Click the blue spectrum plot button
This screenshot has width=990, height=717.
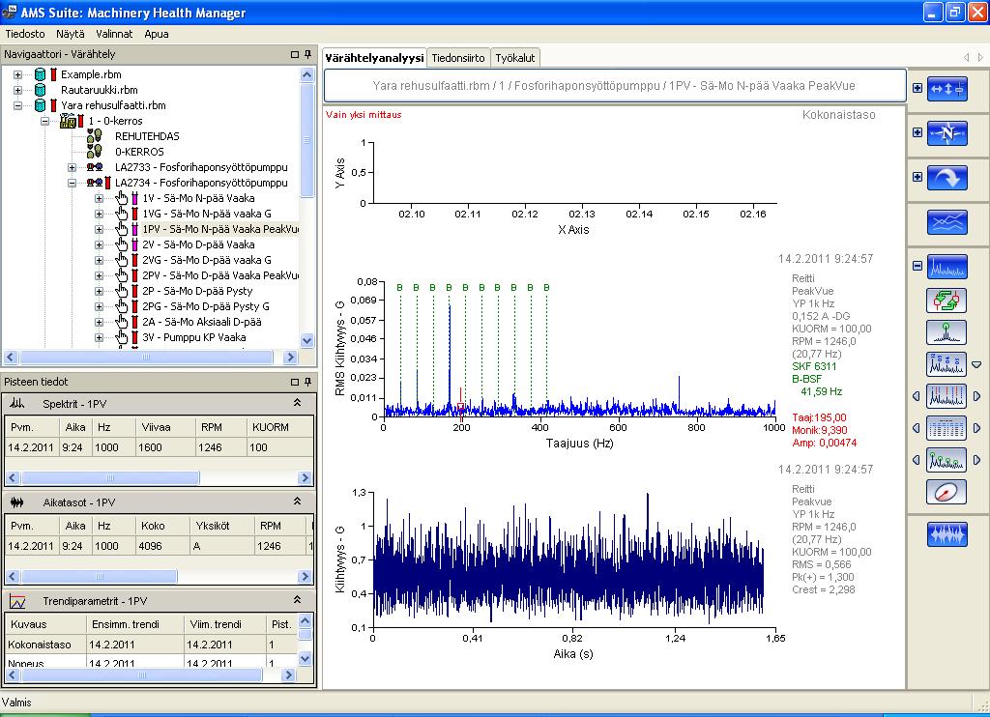tap(947, 267)
